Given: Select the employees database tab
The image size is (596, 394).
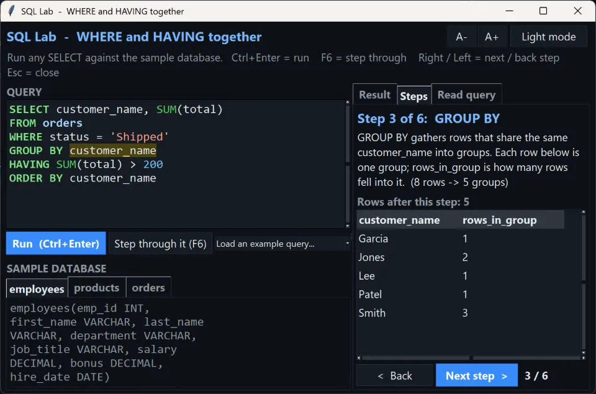Looking at the screenshot, I should 37,288.
